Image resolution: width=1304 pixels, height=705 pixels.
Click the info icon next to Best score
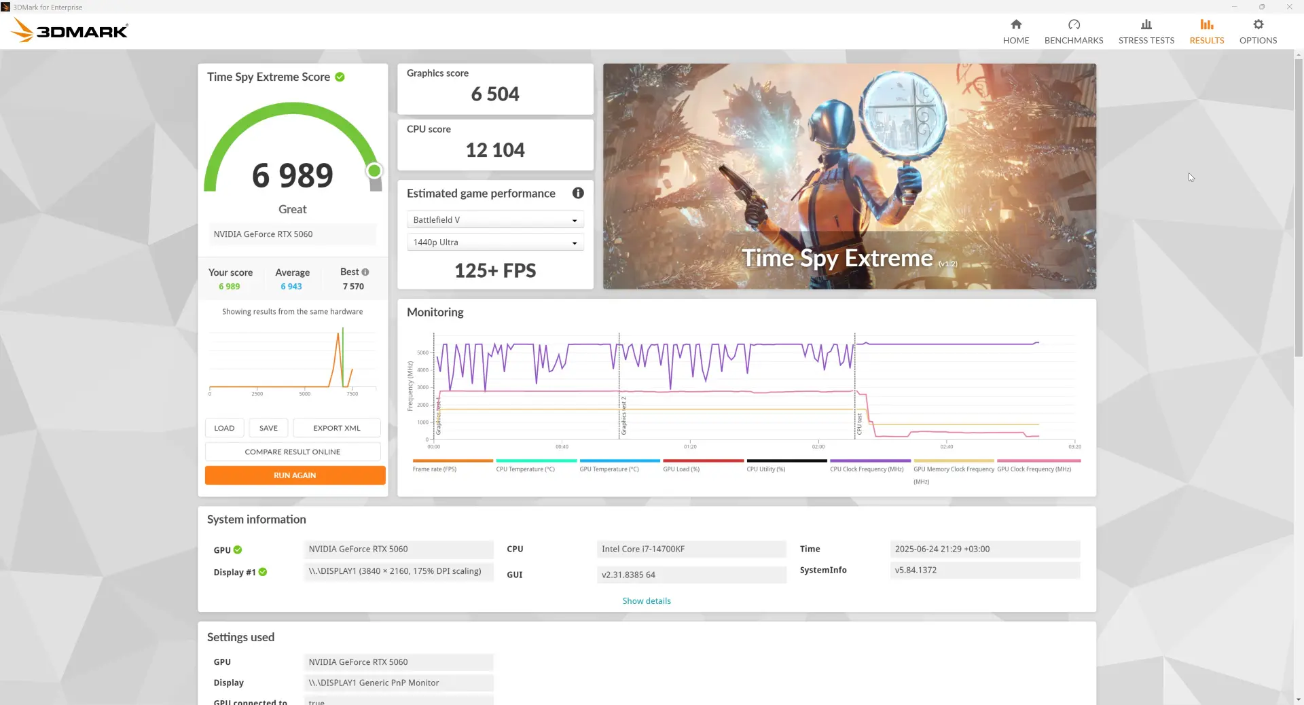(x=365, y=272)
